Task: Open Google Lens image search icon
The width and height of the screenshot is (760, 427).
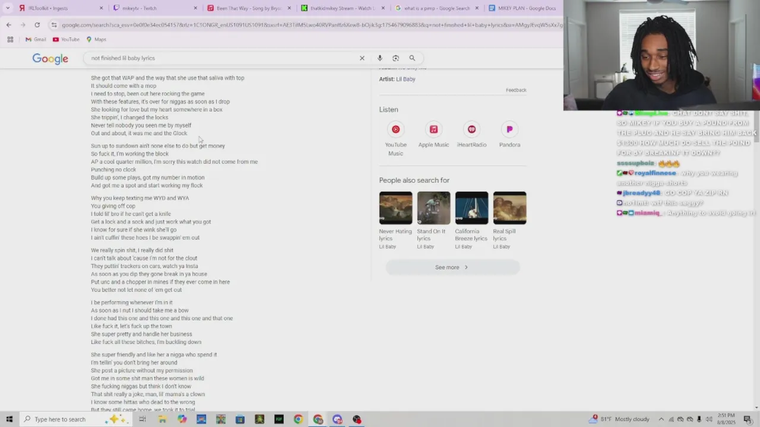Action: 396,58
